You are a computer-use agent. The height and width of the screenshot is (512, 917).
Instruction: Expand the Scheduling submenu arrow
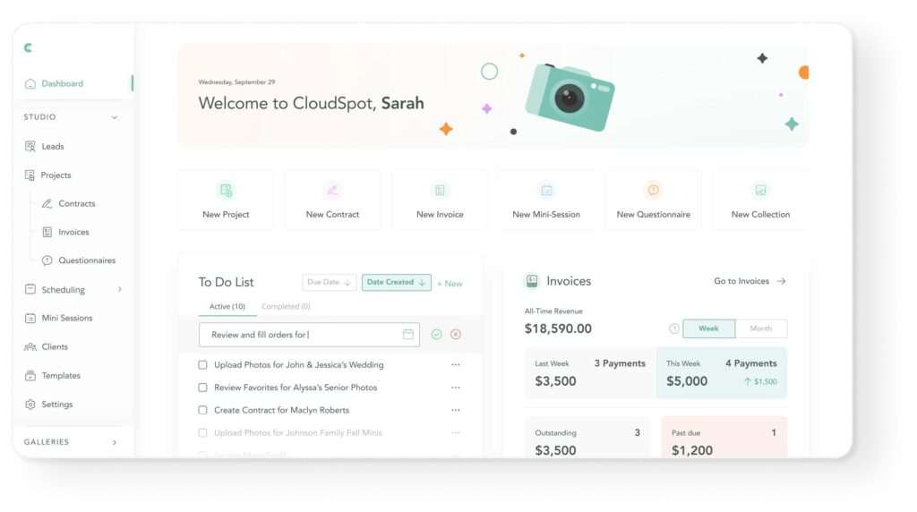[x=119, y=289]
